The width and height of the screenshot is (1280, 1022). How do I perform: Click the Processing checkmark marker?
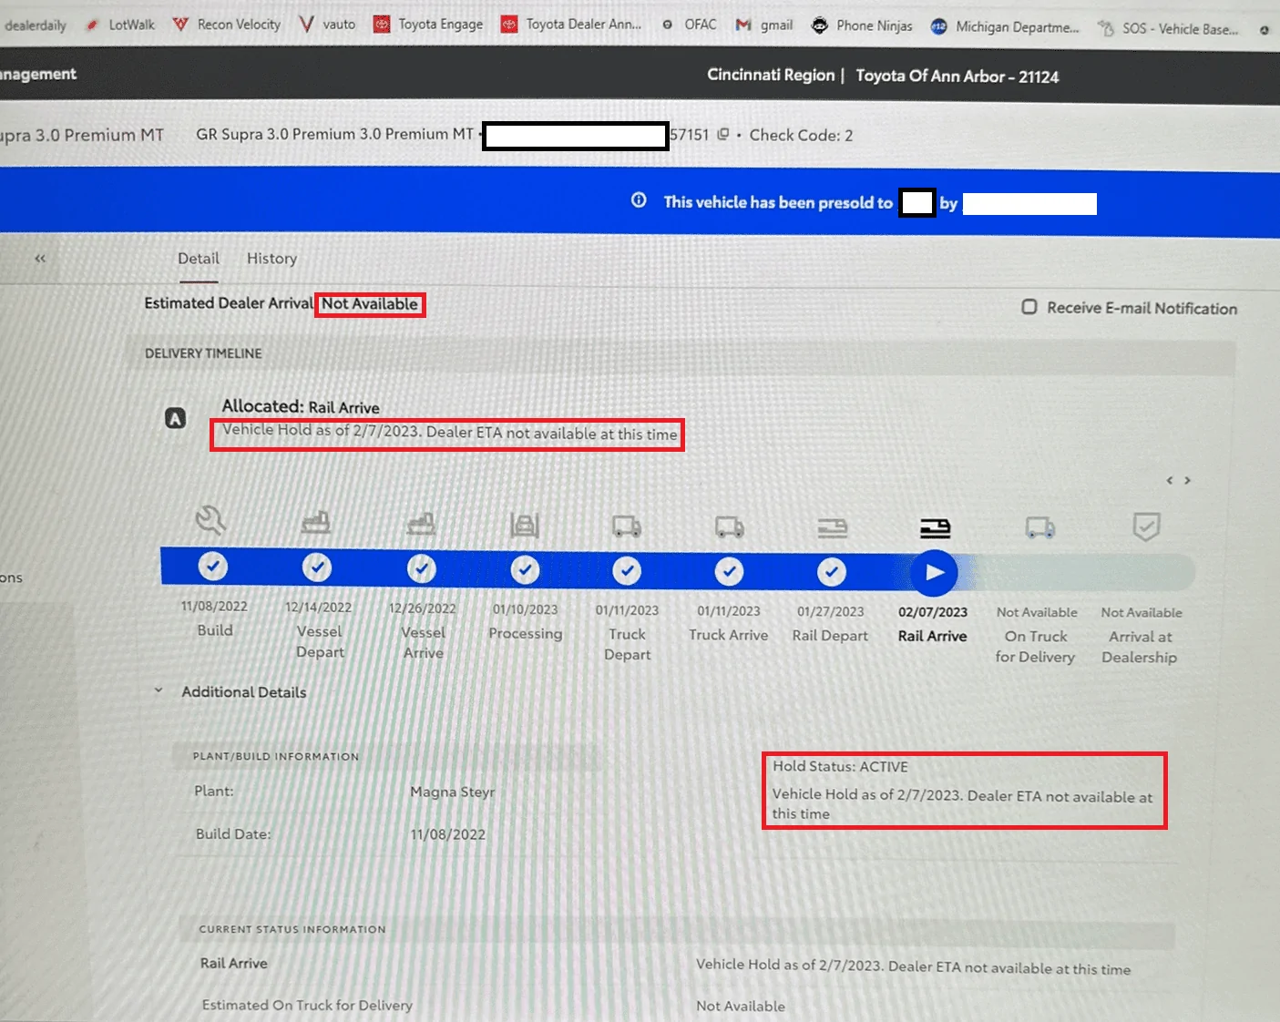click(525, 570)
